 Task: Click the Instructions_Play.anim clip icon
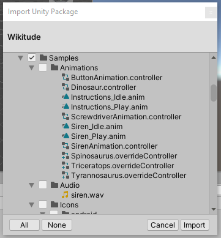66,106
